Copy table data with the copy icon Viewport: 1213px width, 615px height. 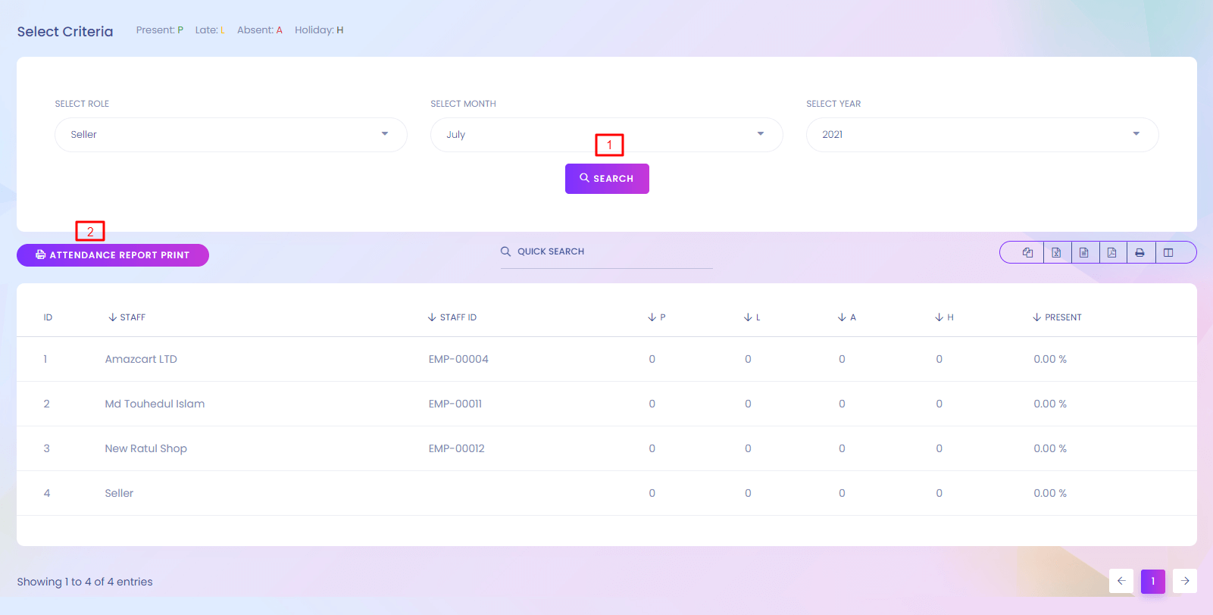[1027, 253]
